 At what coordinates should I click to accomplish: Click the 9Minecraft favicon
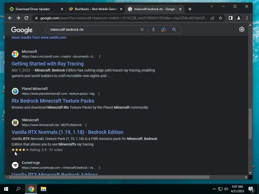point(15,123)
